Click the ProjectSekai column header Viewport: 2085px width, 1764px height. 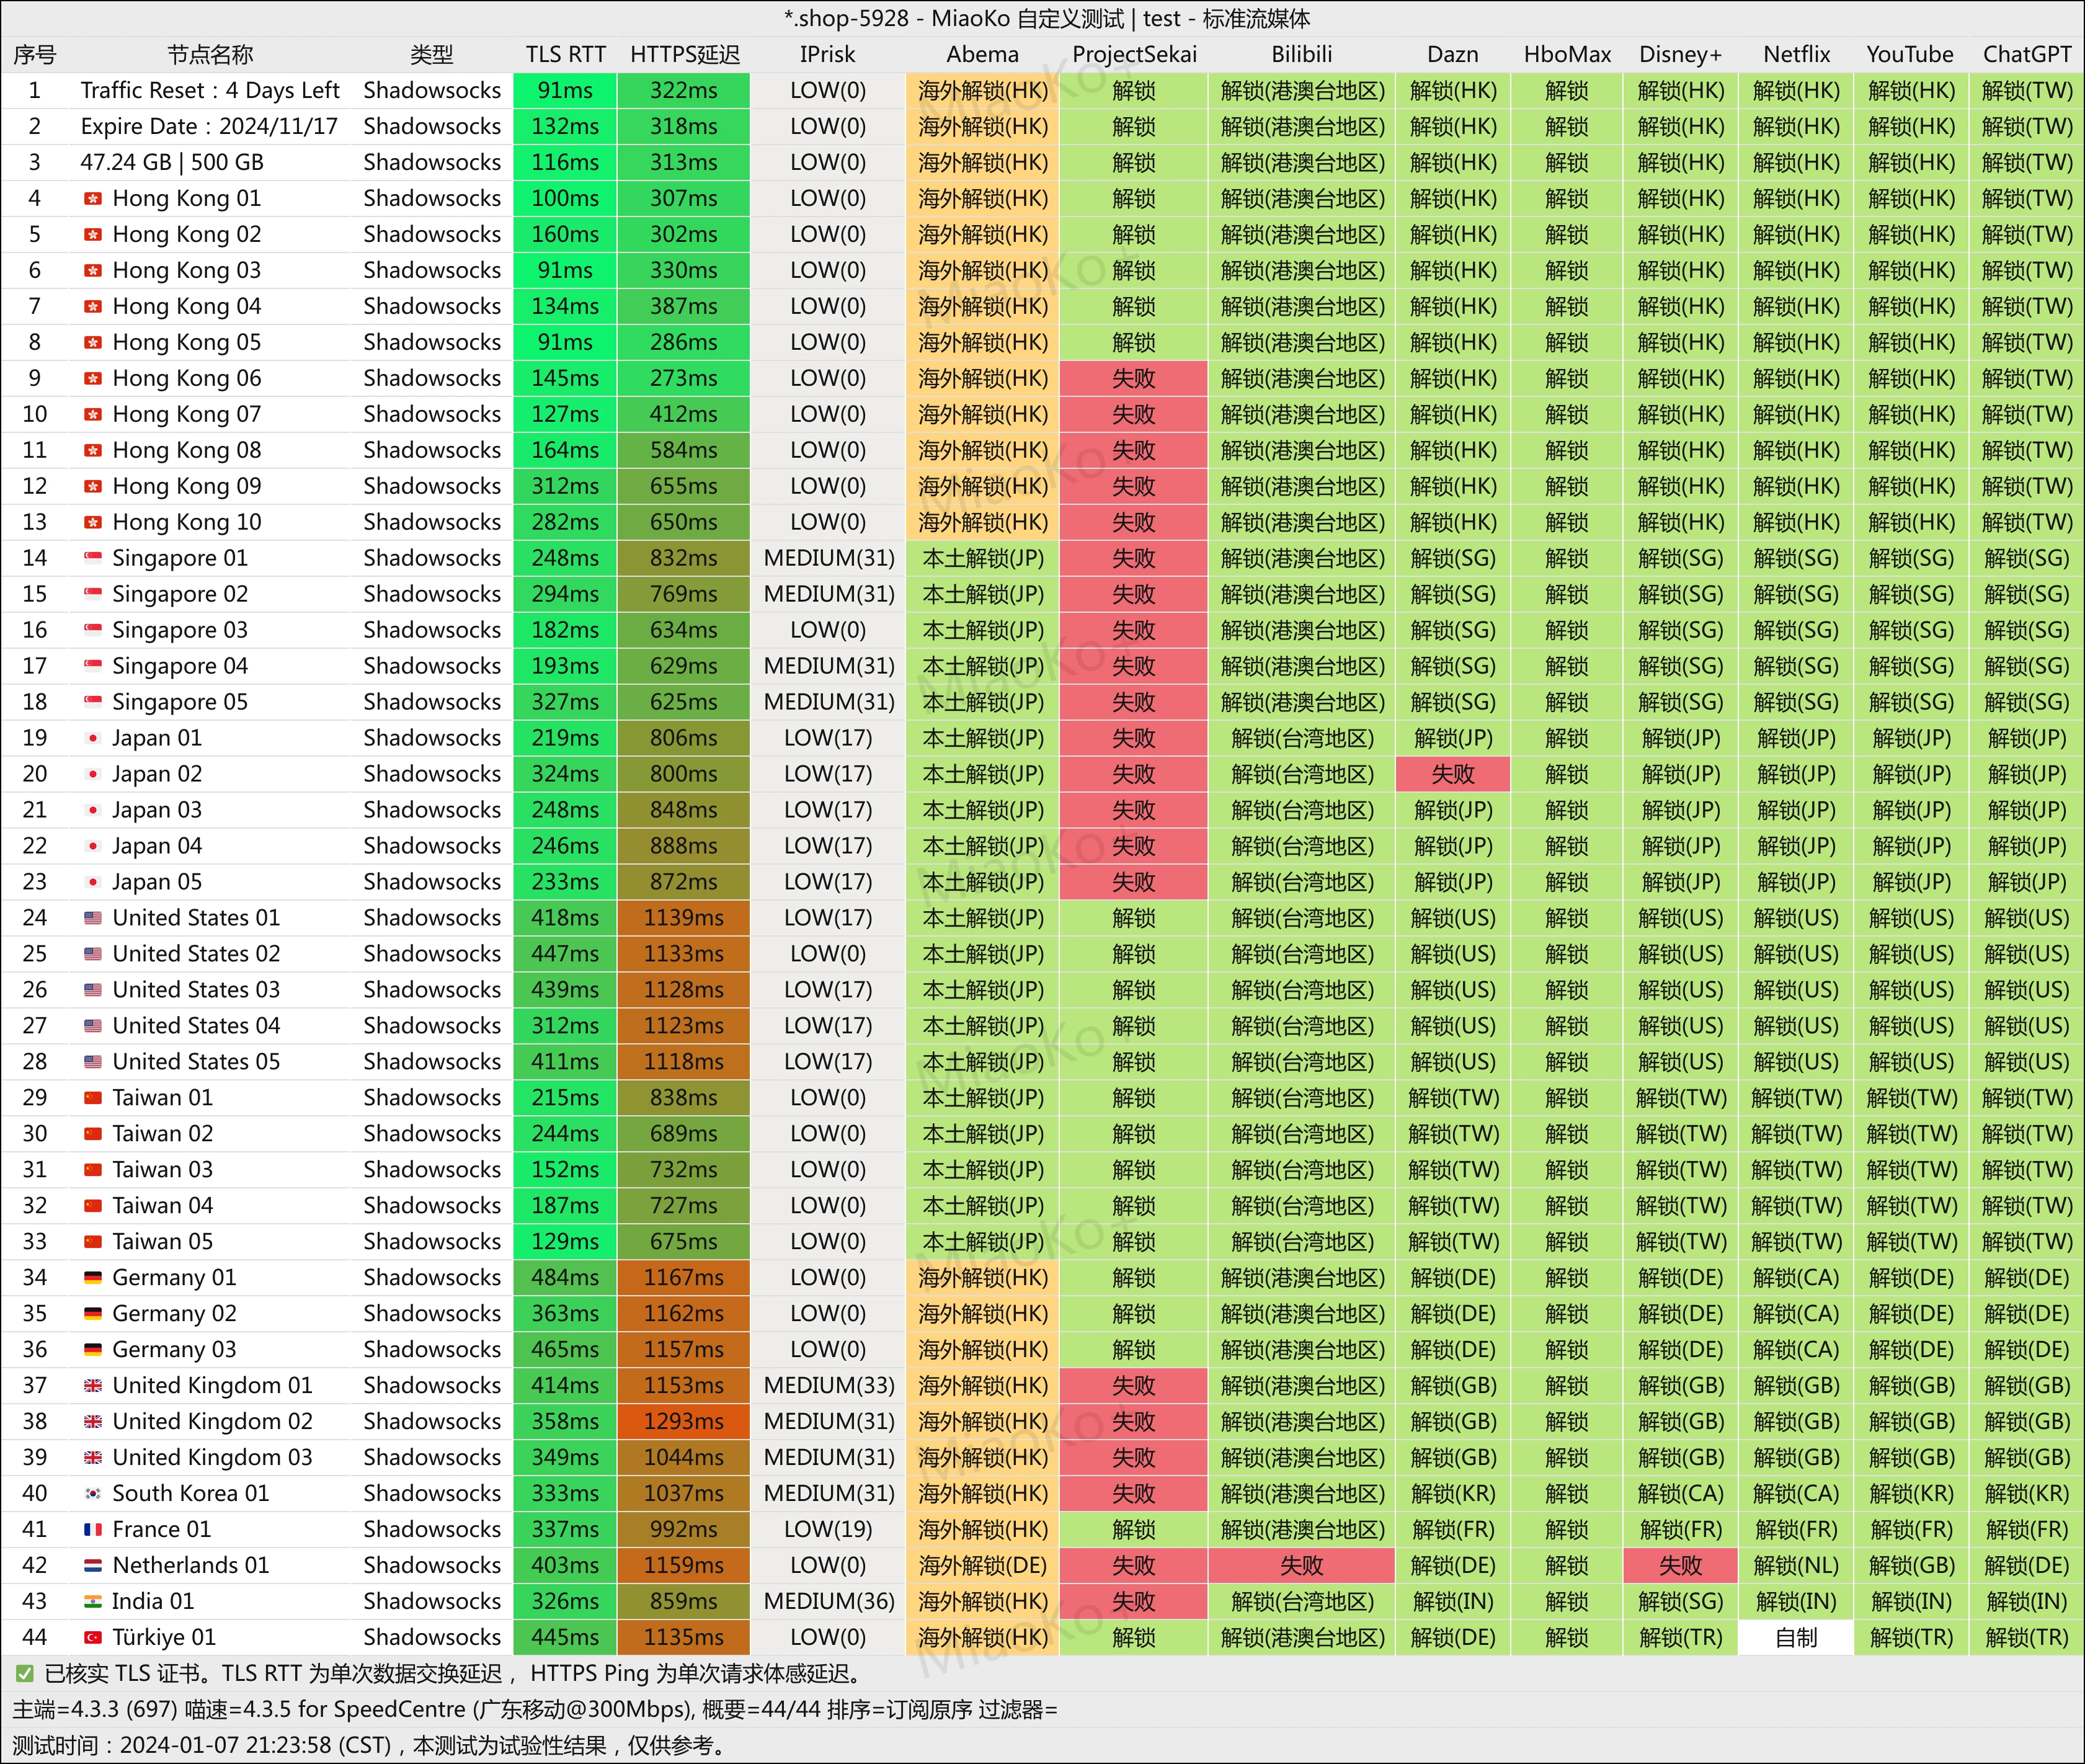[1134, 55]
